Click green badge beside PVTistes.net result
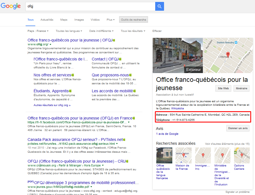 [124, 140]
